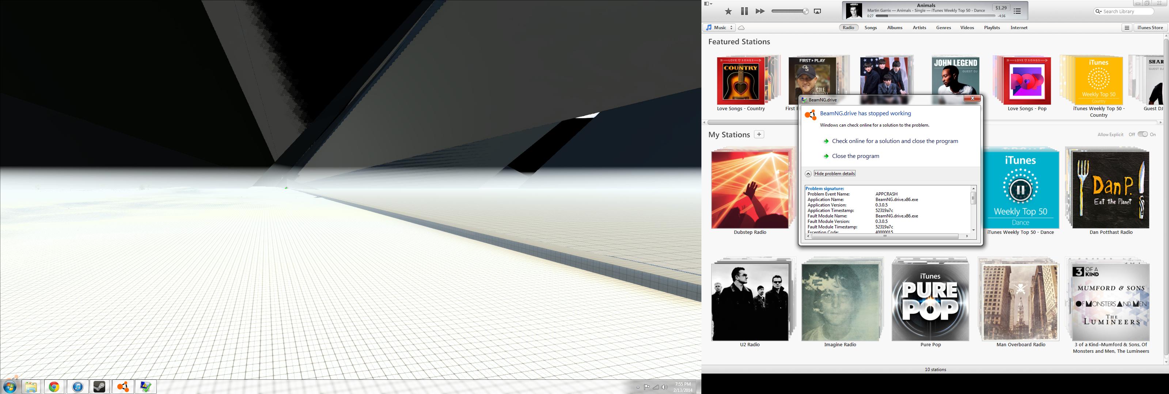Open the iTunes Store

click(1150, 28)
